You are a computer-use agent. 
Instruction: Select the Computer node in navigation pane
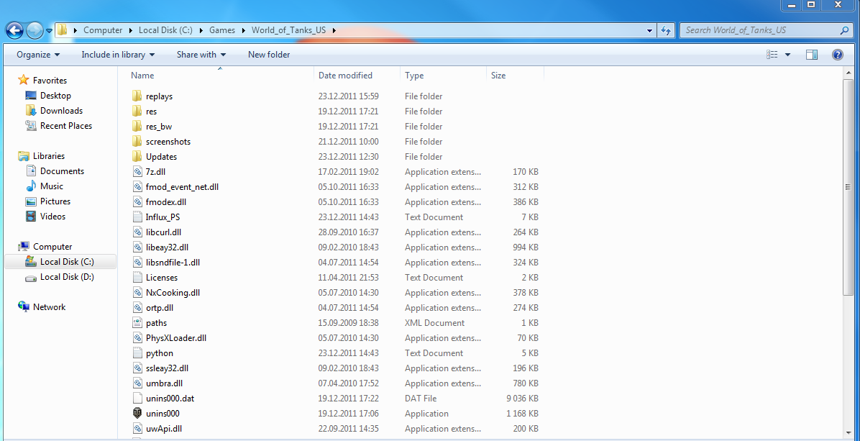52,247
